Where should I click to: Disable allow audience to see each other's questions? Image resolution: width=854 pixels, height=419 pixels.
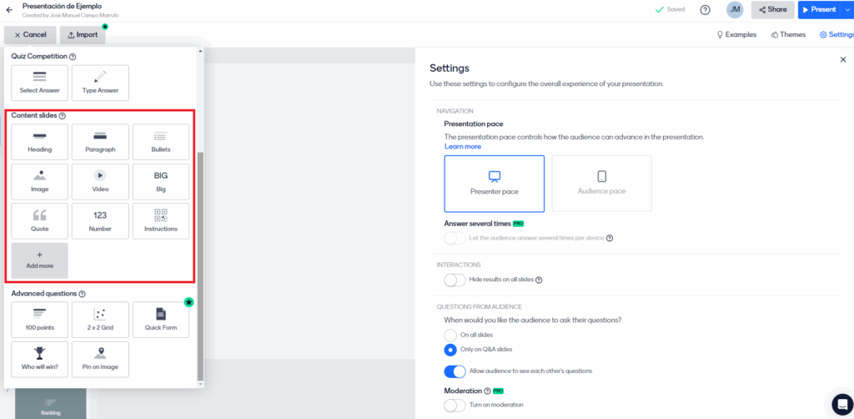[455, 371]
